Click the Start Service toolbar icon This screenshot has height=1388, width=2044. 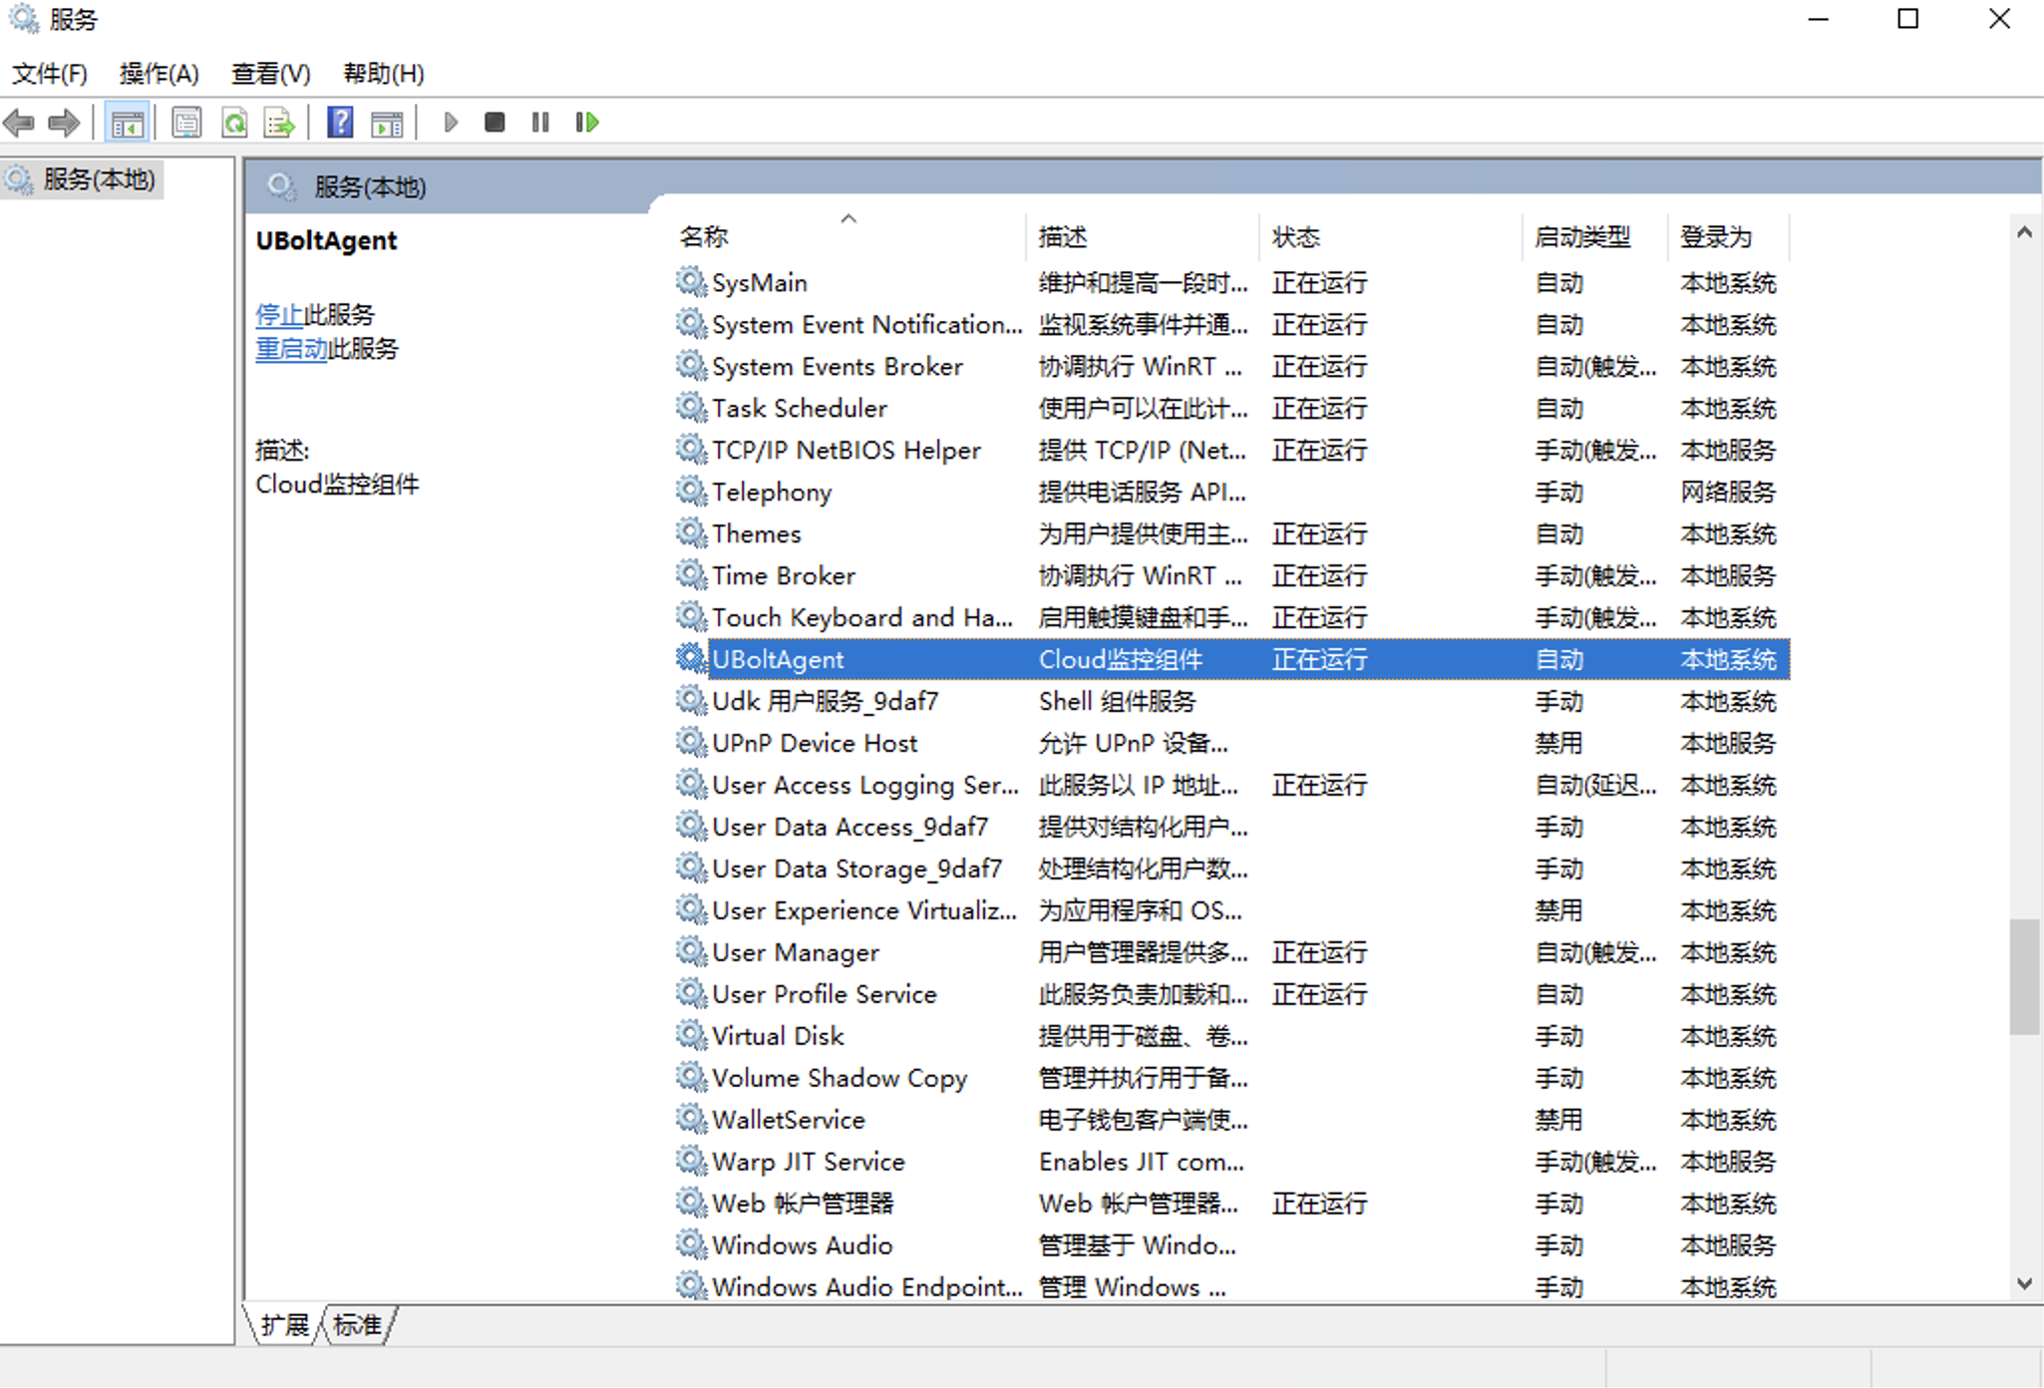click(451, 123)
